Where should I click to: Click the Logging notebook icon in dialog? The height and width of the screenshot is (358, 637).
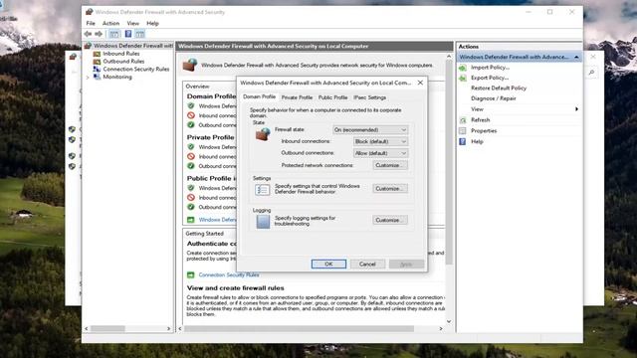(x=263, y=222)
